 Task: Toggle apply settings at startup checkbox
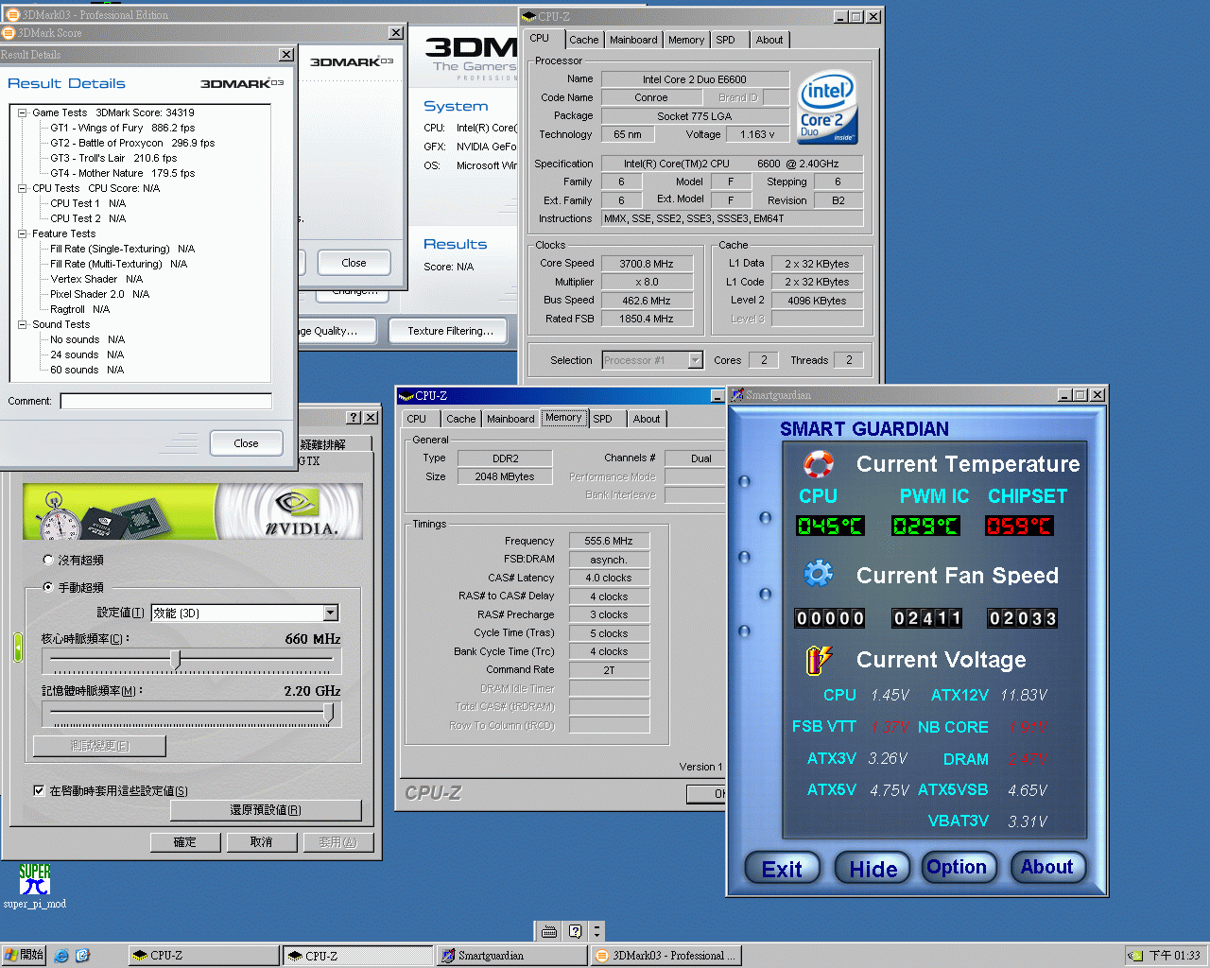point(39,790)
